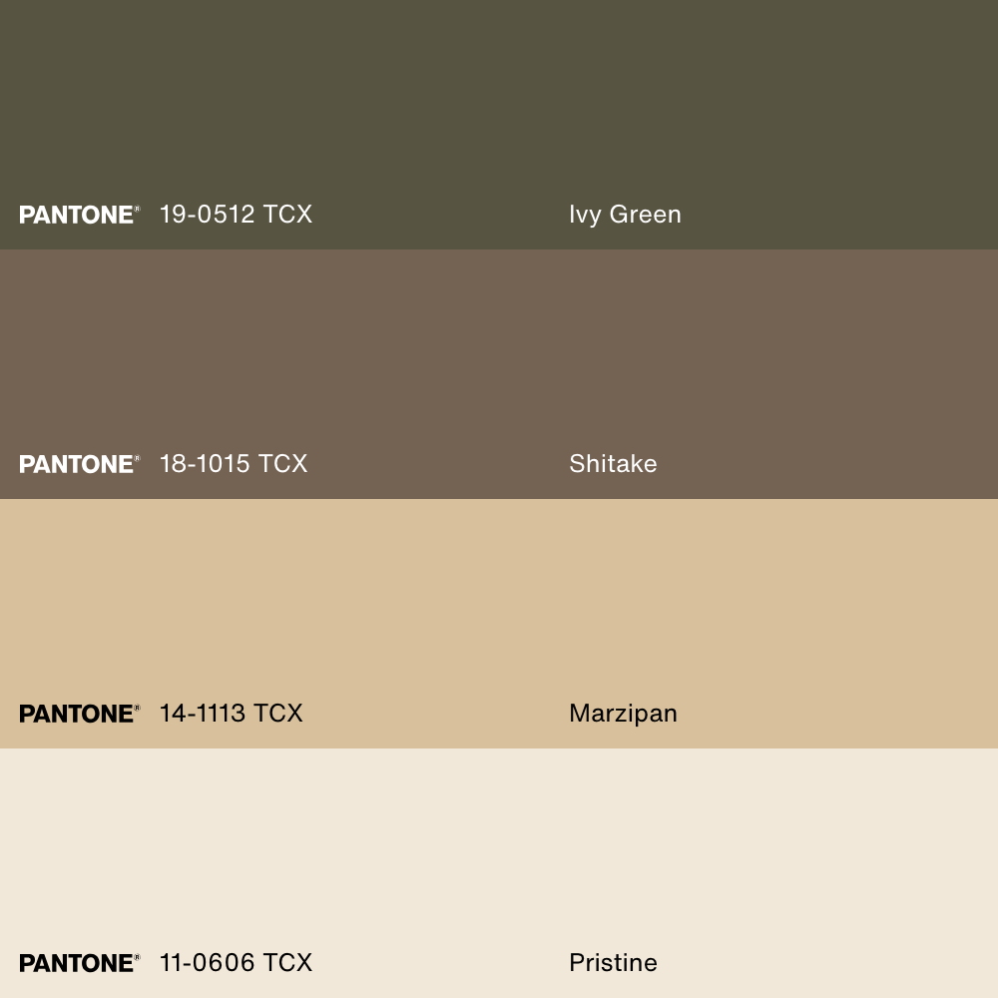
Task: Click the PANTONE logo beside 19-0512 TCX
Action: coord(80,215)
